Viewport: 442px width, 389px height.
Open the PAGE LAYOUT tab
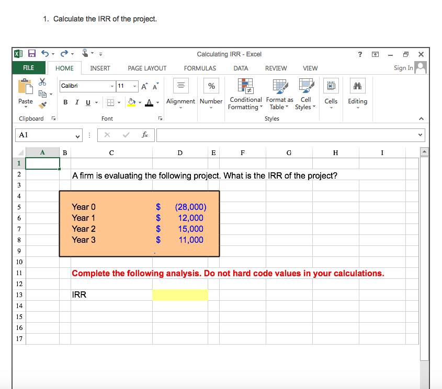(147, 68)
